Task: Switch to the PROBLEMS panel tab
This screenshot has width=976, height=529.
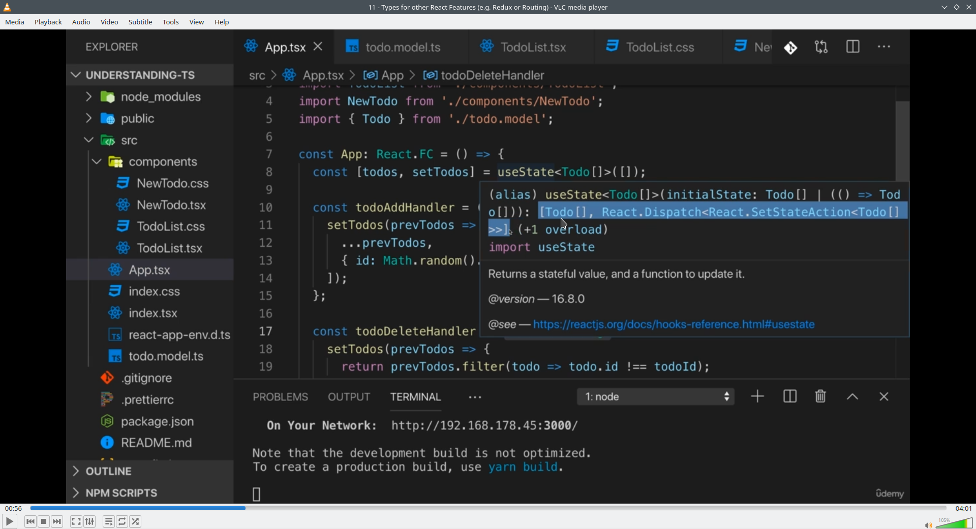Action: tap(281, 397)
